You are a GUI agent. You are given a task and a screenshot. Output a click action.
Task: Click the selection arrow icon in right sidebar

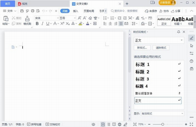pos(192,46)
